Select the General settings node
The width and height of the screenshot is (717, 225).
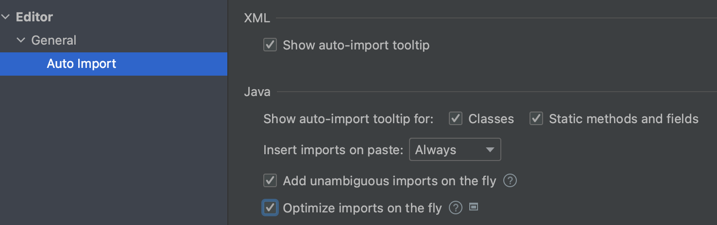click(x=53, y=40)
